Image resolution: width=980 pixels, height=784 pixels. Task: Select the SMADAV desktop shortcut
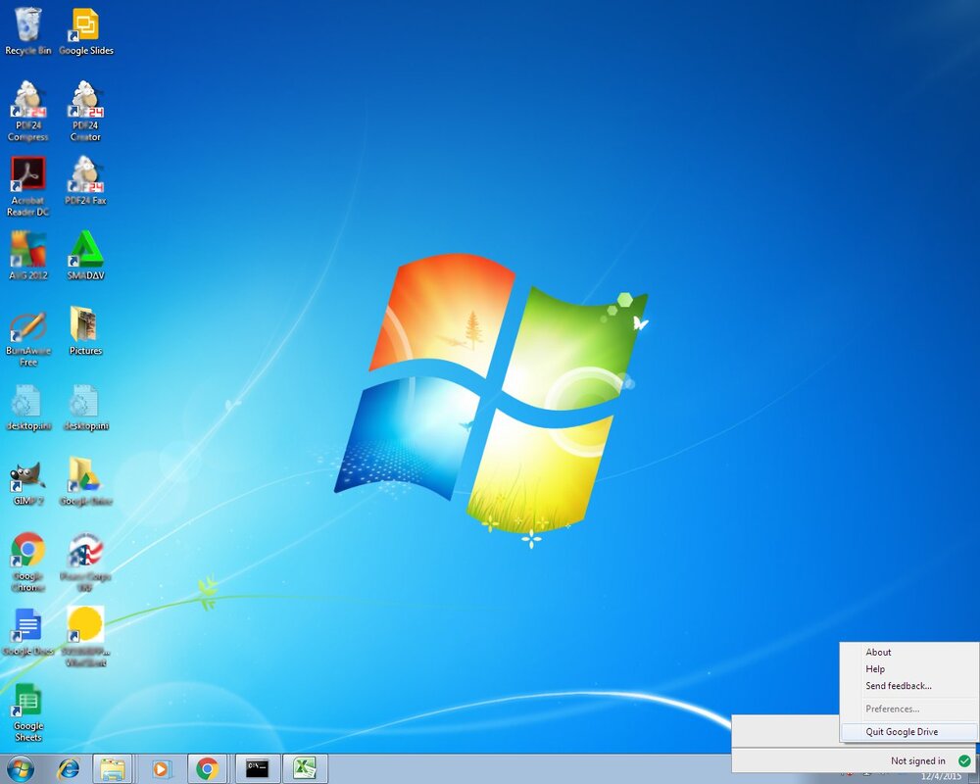point(85,255)
